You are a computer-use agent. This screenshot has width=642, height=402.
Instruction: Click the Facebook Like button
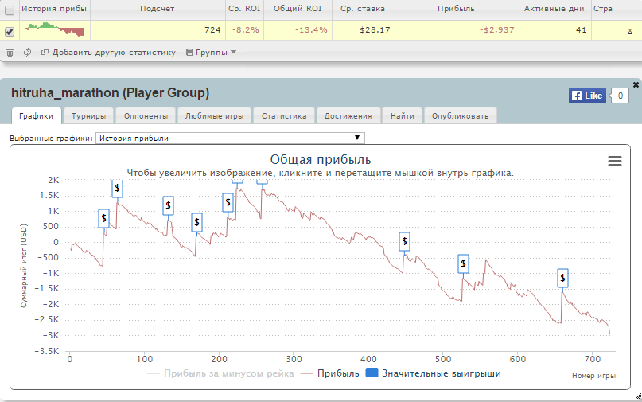[587, 96]
